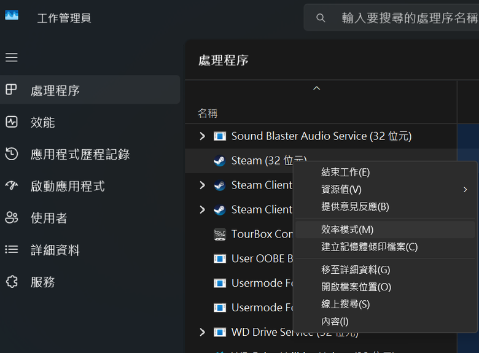Expand the WD Drive Service group
The image size is (479, 353).
pos(202,332)
